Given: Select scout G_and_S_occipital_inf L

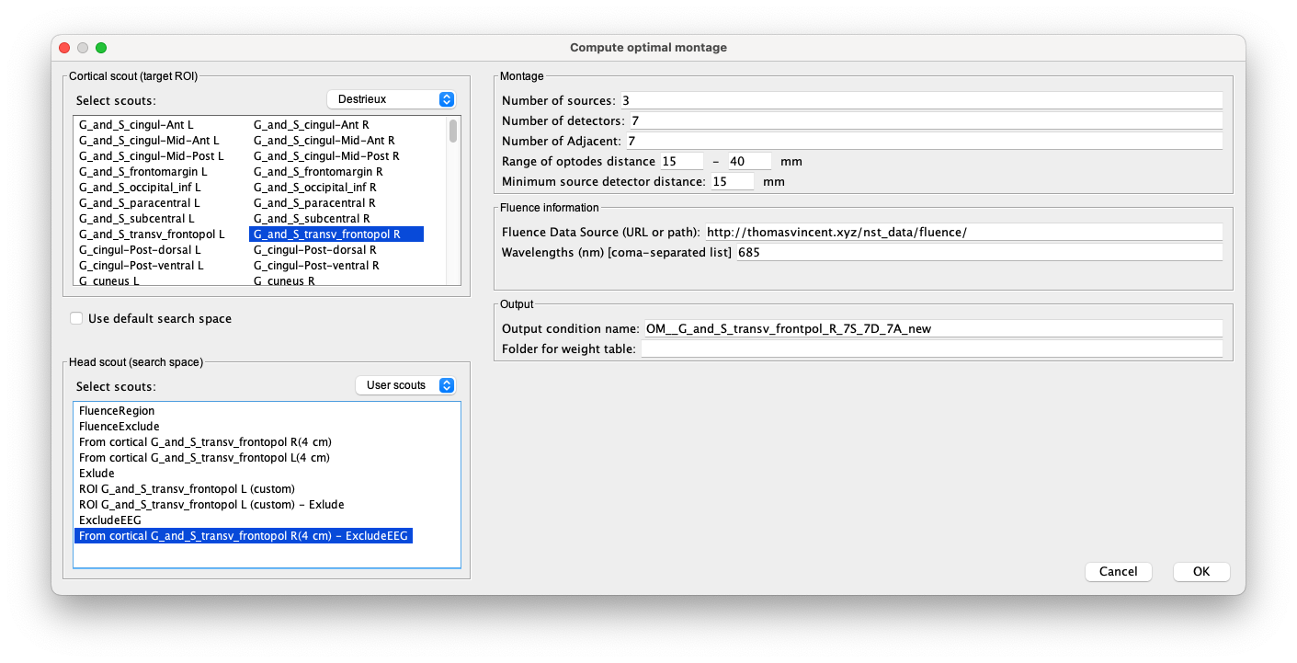Looking at the screenshot, I should 140,187.
